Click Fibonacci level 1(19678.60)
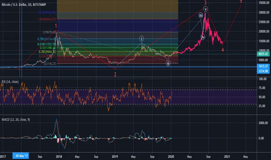Screen dimensions: 271x160 (49, 32)
